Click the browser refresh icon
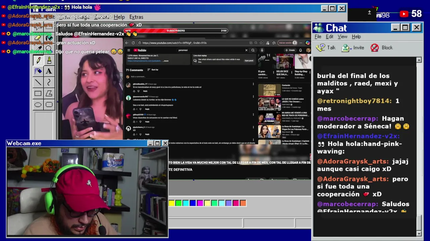Screen dimensions: 430x241 point(133,43)
